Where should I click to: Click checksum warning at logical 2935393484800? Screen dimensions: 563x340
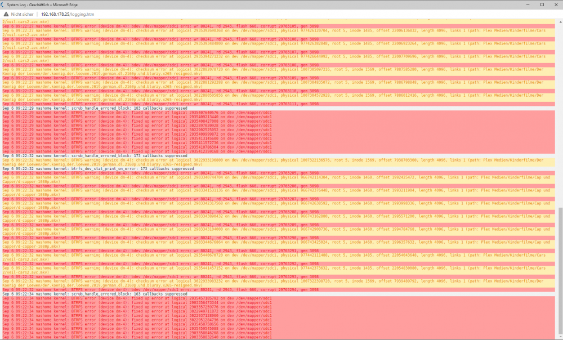pos(278,46)
